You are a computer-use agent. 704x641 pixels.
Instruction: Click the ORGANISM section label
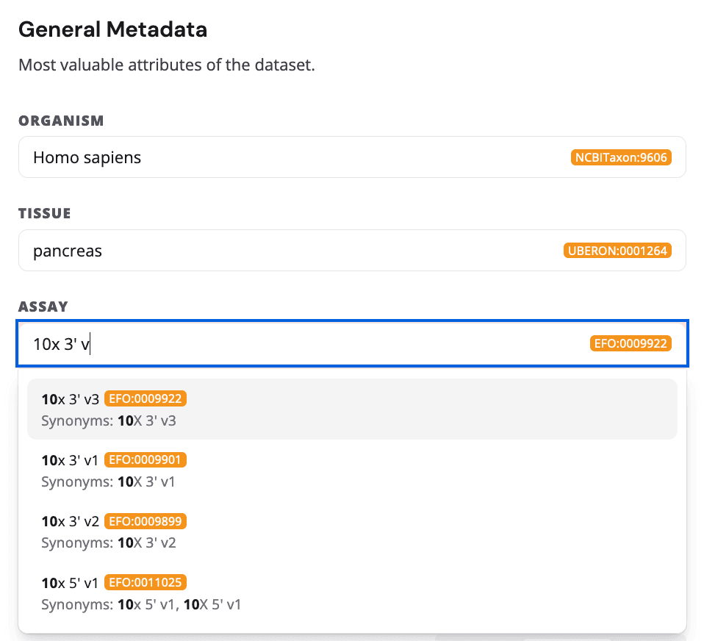pos(61,121)
